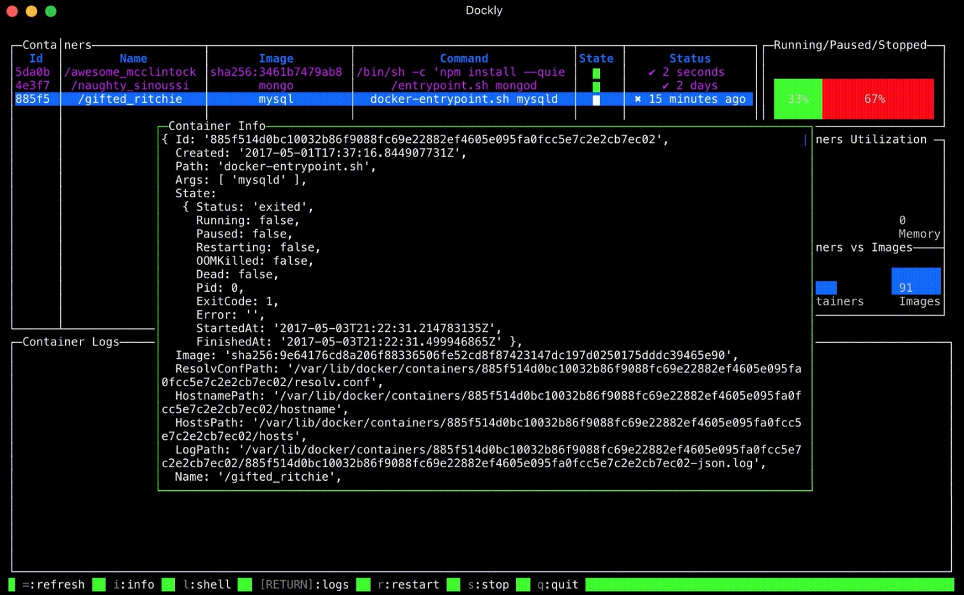Click the white state square of gifted_ritchie
Viewport: 964px width, 595px height.
click(x=596, y=99)
